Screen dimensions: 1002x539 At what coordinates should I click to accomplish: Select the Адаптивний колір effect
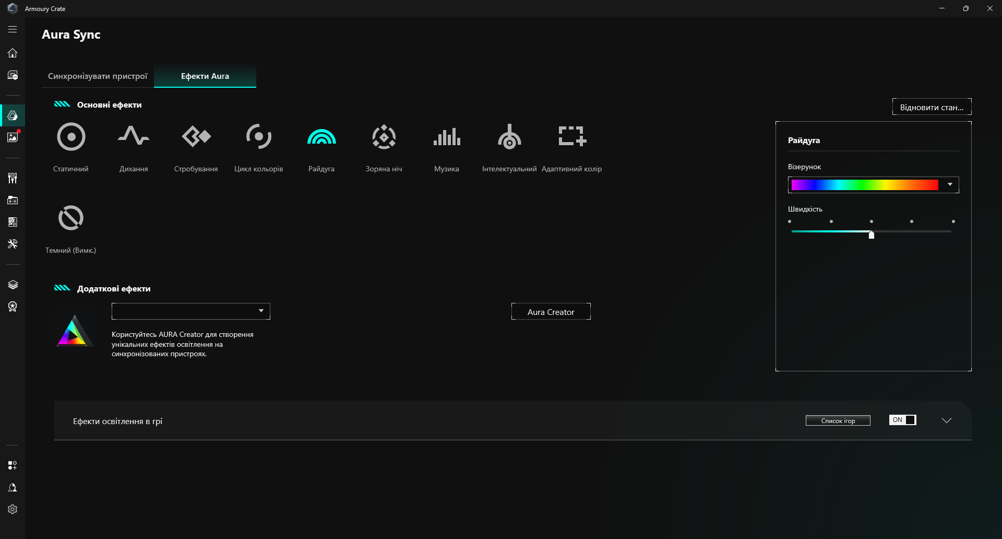click(572, 147)
